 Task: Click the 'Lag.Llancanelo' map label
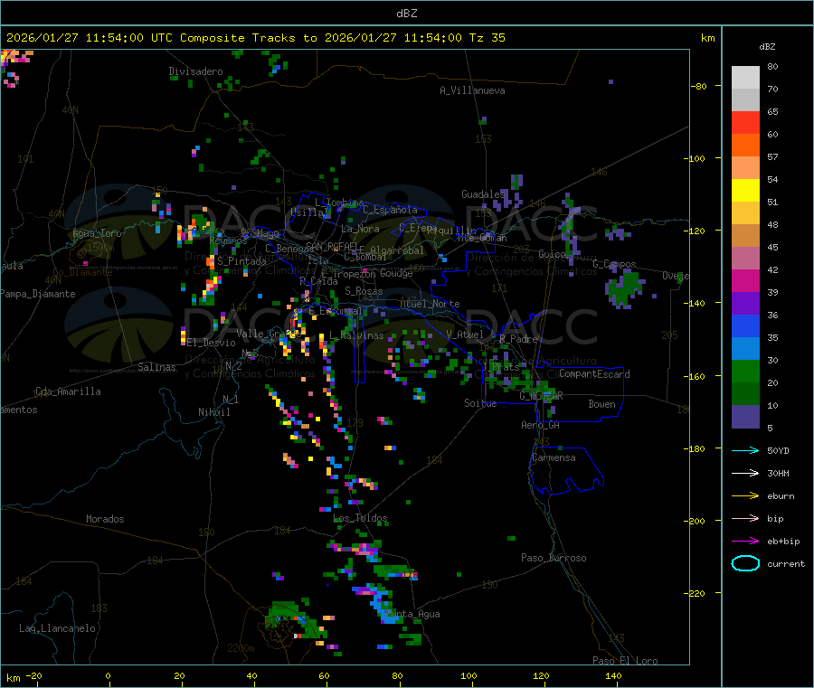57,628
